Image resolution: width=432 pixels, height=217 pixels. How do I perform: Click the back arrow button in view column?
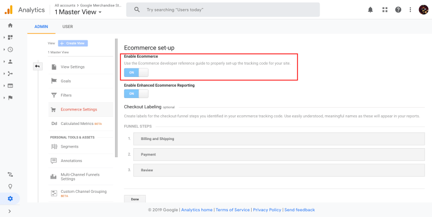pyautogui.click(x=37, y=66)
